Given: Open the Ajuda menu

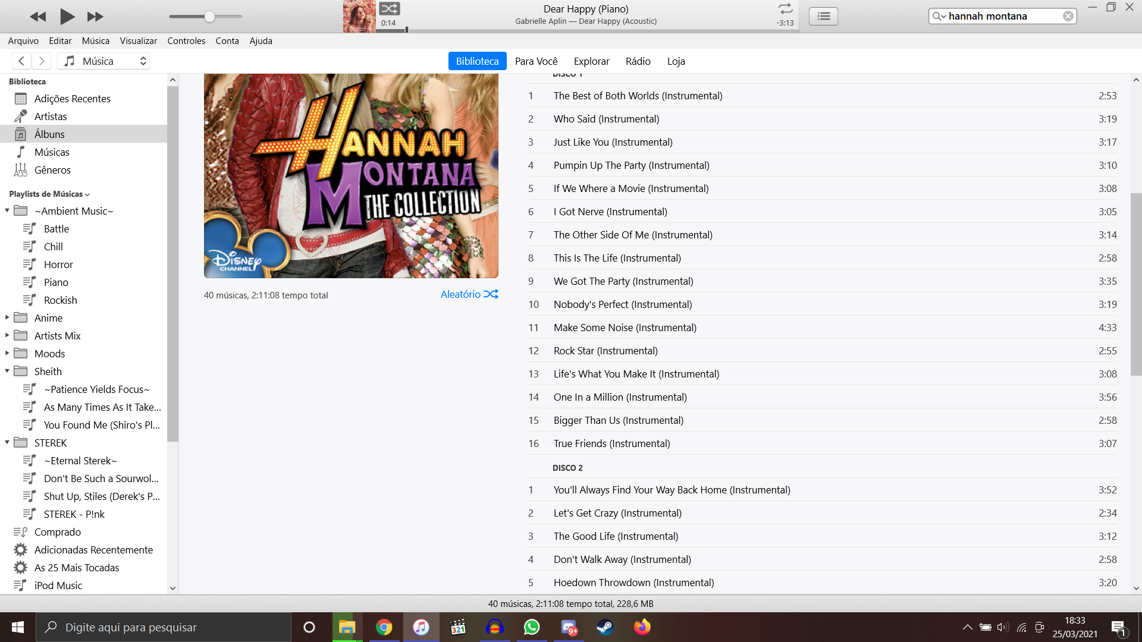Looking at the screenshot, I should coord(261,41).
